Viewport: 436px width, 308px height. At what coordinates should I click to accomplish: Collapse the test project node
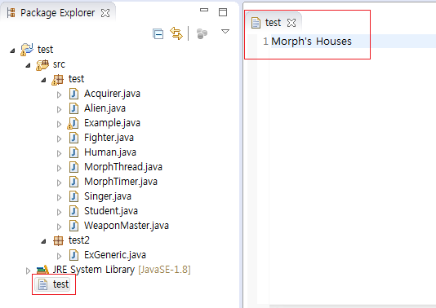12,51
